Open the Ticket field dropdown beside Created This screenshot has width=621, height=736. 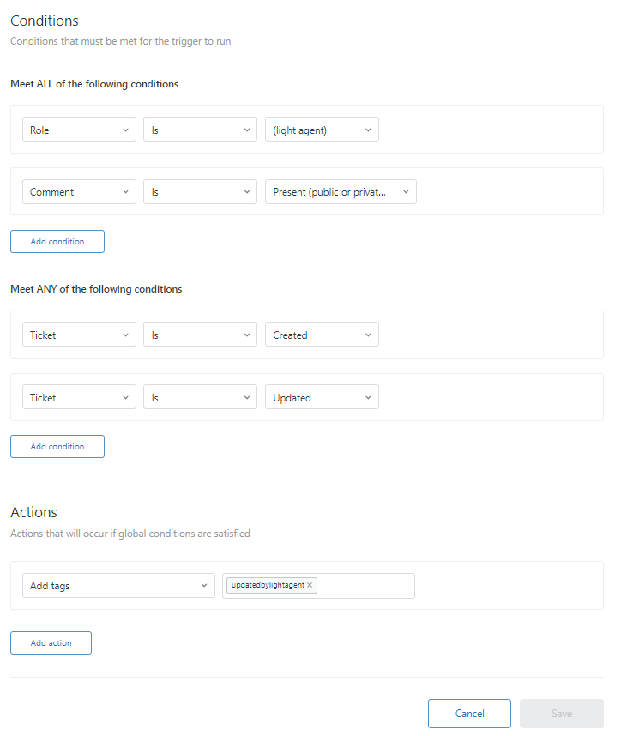tap(79, 335)
